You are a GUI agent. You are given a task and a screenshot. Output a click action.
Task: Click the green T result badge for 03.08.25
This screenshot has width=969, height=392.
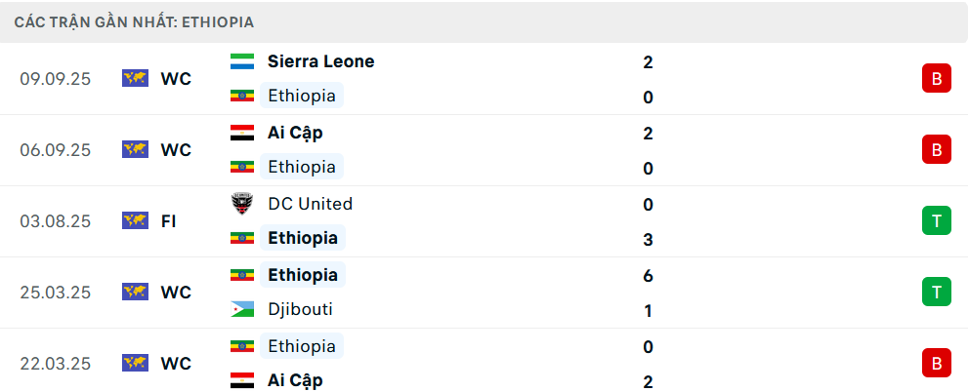pyautogui.click(x=936, y=221)
